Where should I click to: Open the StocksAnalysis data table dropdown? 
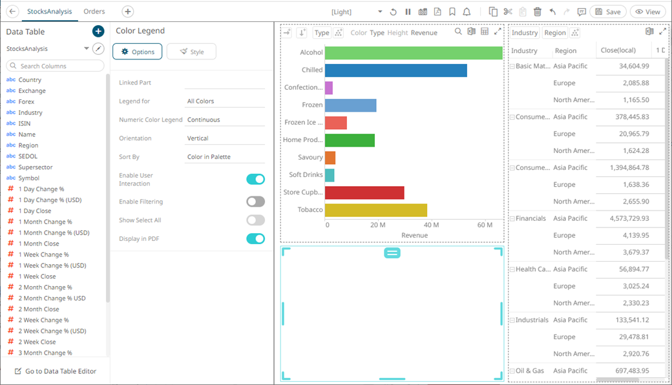click(x=86, y=48)
